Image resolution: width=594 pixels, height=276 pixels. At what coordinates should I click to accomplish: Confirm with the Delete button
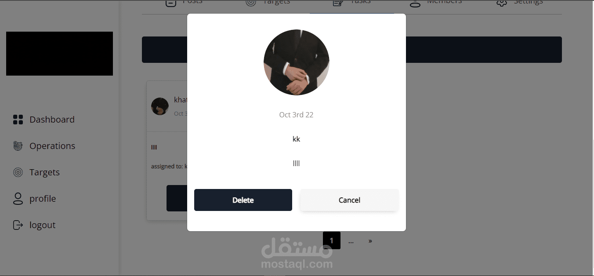click(x=243, y=200)
